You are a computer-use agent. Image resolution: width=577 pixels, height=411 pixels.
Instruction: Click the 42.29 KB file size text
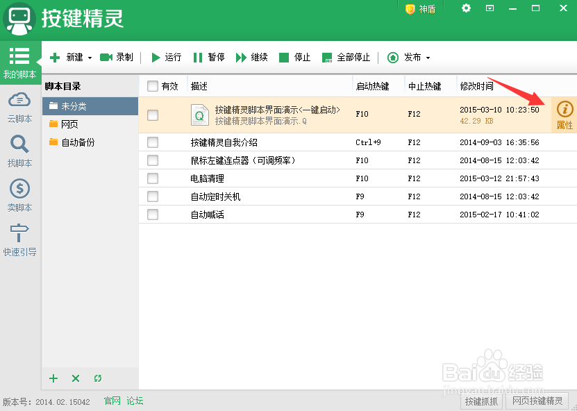pyautogui.click(x=476, y=121)
